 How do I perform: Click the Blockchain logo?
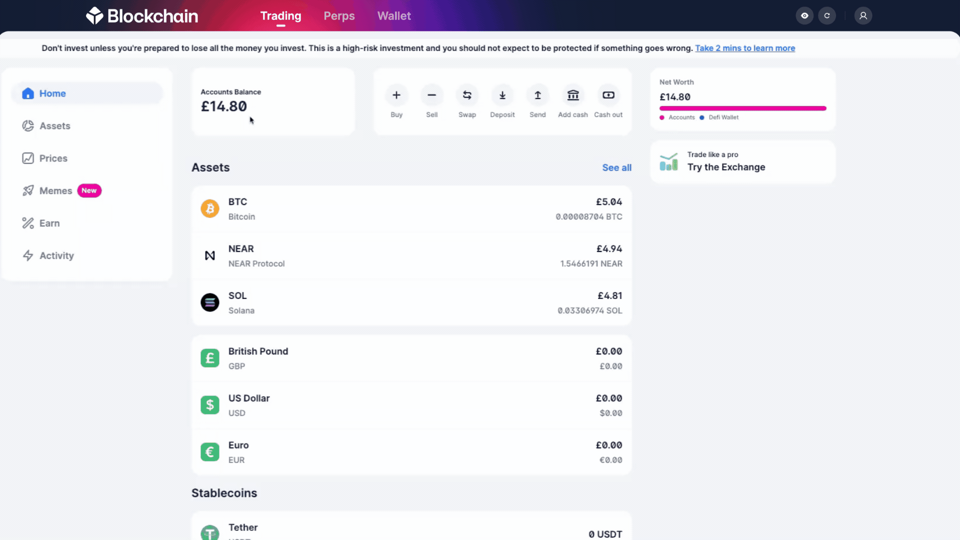tap(142, 16)
